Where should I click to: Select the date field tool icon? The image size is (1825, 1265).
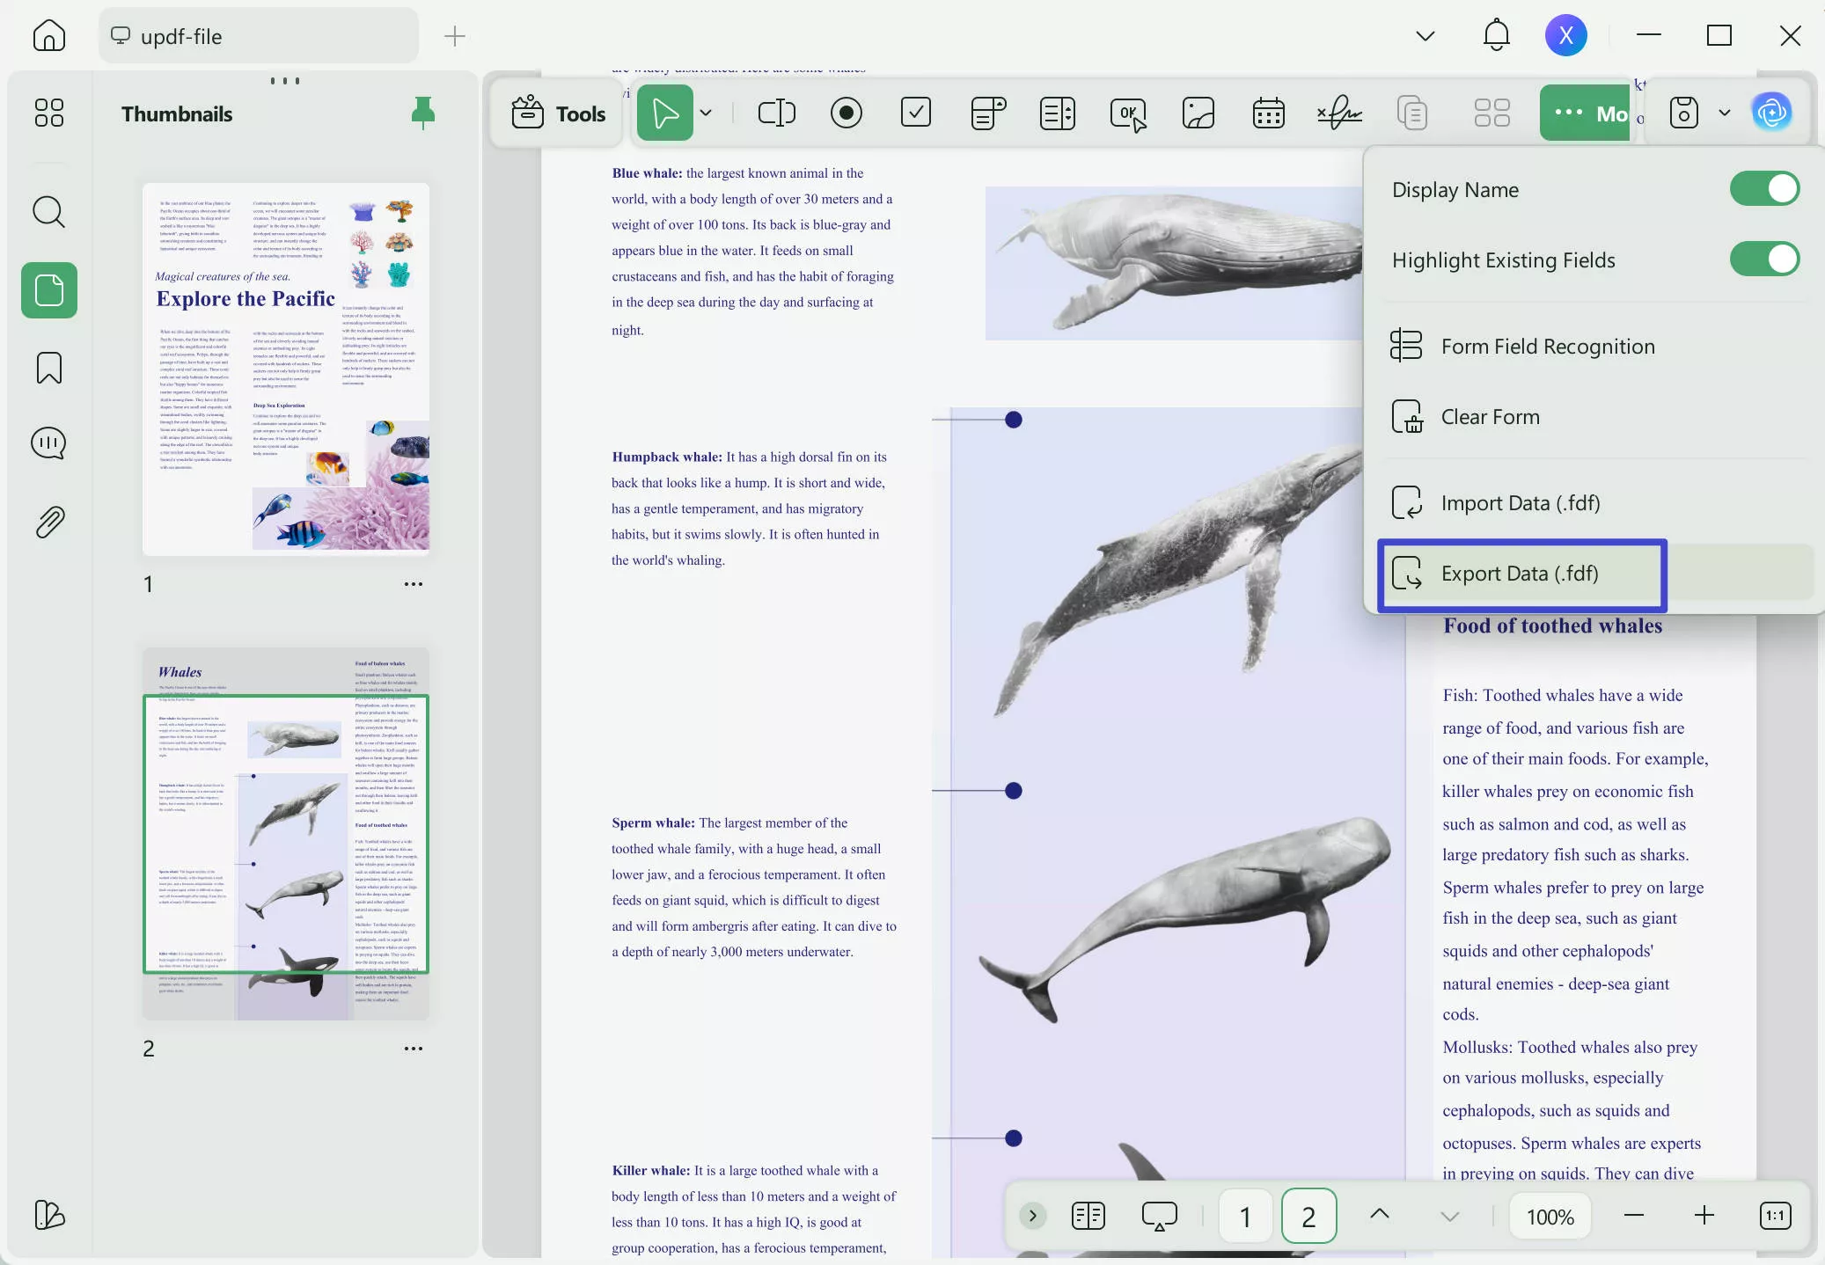(1268, 113)
